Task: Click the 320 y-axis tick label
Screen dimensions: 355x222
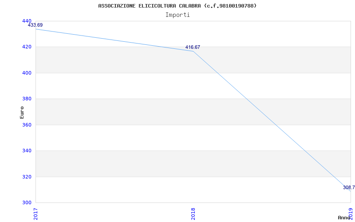Action: click(27, 177)
